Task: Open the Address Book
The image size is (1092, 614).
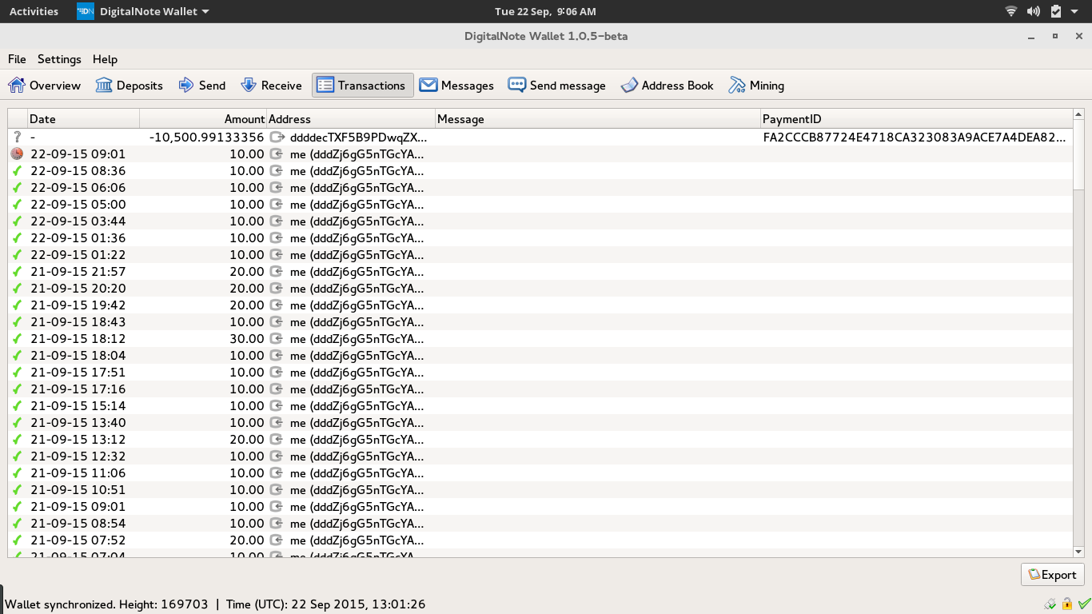Action: 668,86
